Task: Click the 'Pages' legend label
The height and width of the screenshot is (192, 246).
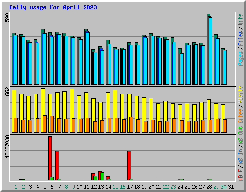Action: [x=240, y=59]
